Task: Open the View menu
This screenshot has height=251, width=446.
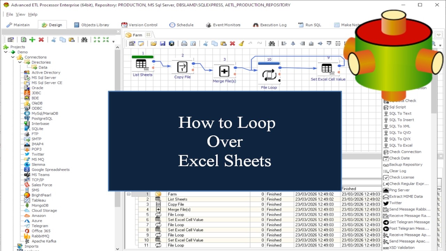Action: point(21,14)
